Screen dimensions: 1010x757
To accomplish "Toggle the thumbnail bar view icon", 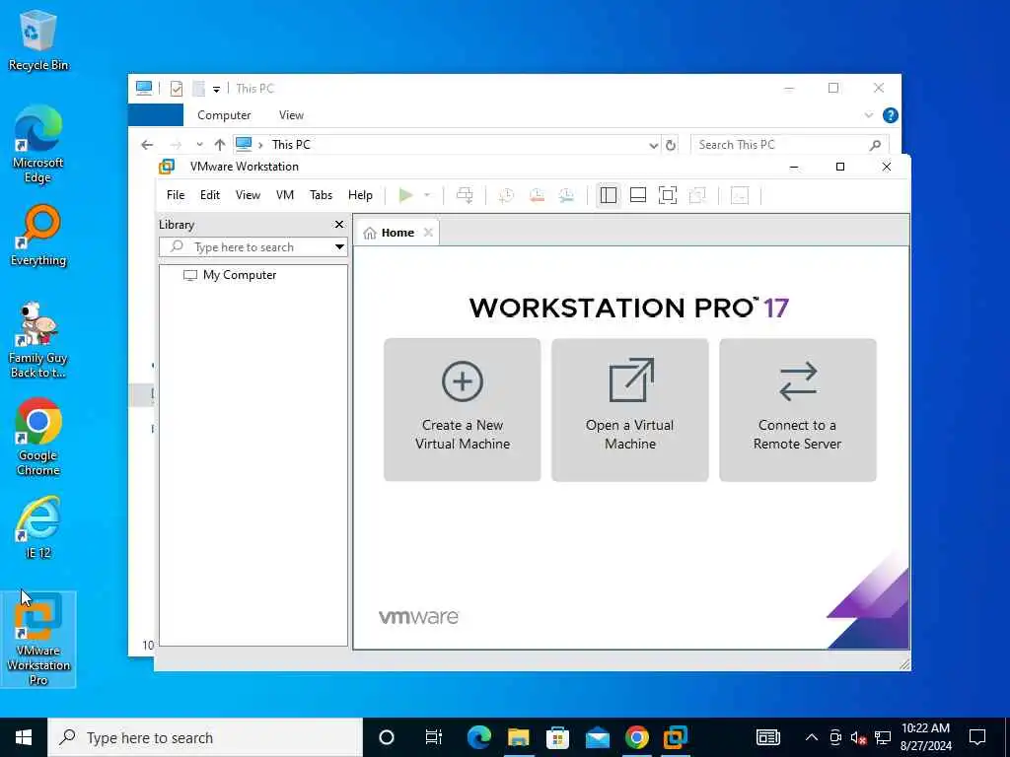I will pos(638,195).
